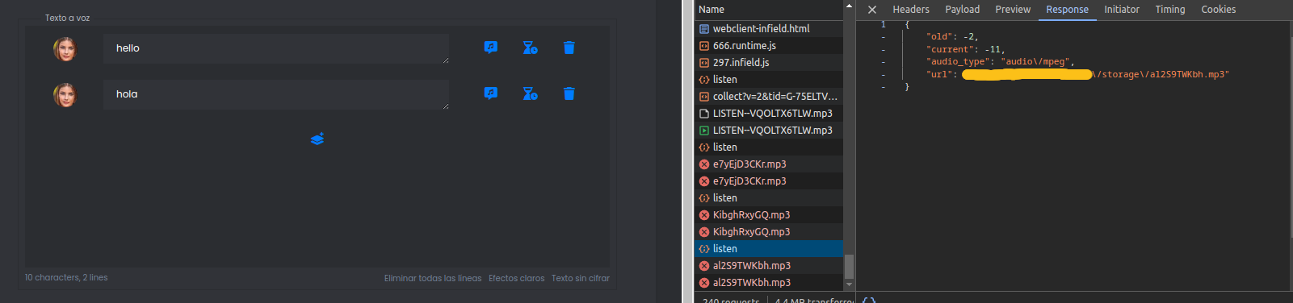Click the 'audio_type' line in response
This screenshot has height=303, width=1293.
click(x=1000, y=61)
